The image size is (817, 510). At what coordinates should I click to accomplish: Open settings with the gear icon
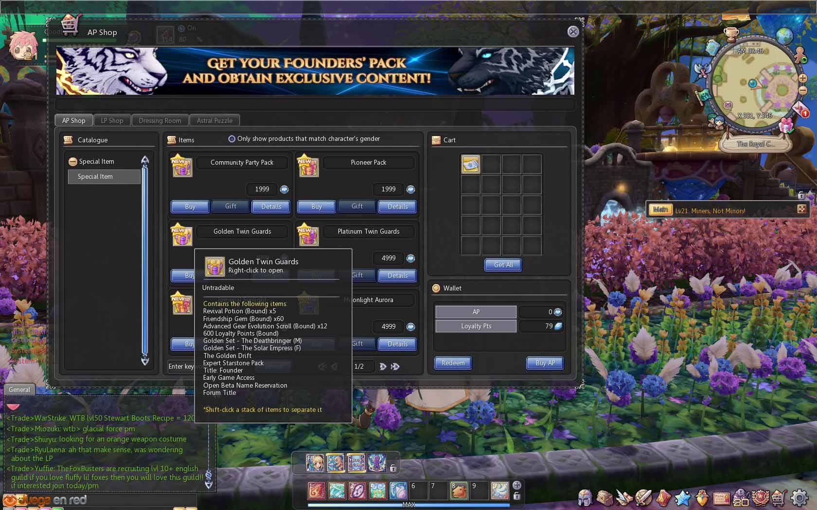coord(799,498)
